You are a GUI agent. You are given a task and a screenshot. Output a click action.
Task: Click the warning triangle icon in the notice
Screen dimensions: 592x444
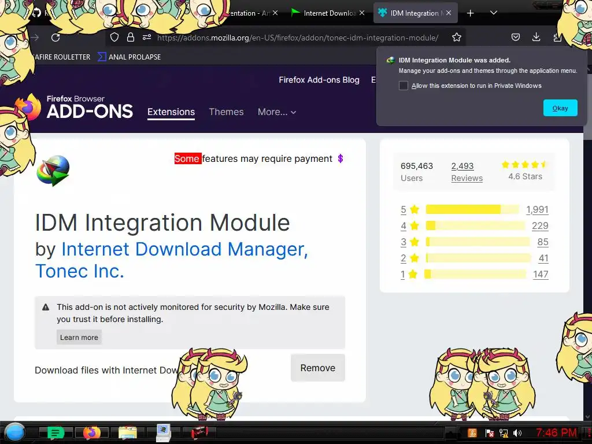tap(46, 307)
